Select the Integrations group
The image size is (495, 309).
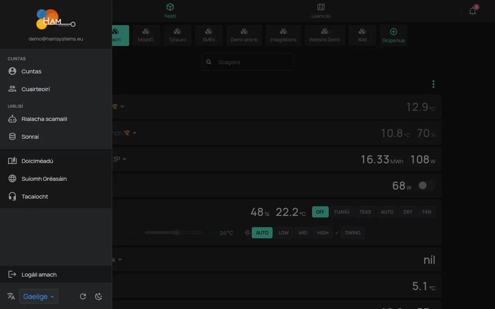(x=283, y=36)
